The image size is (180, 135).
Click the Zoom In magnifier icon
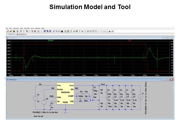click(27, 31)
